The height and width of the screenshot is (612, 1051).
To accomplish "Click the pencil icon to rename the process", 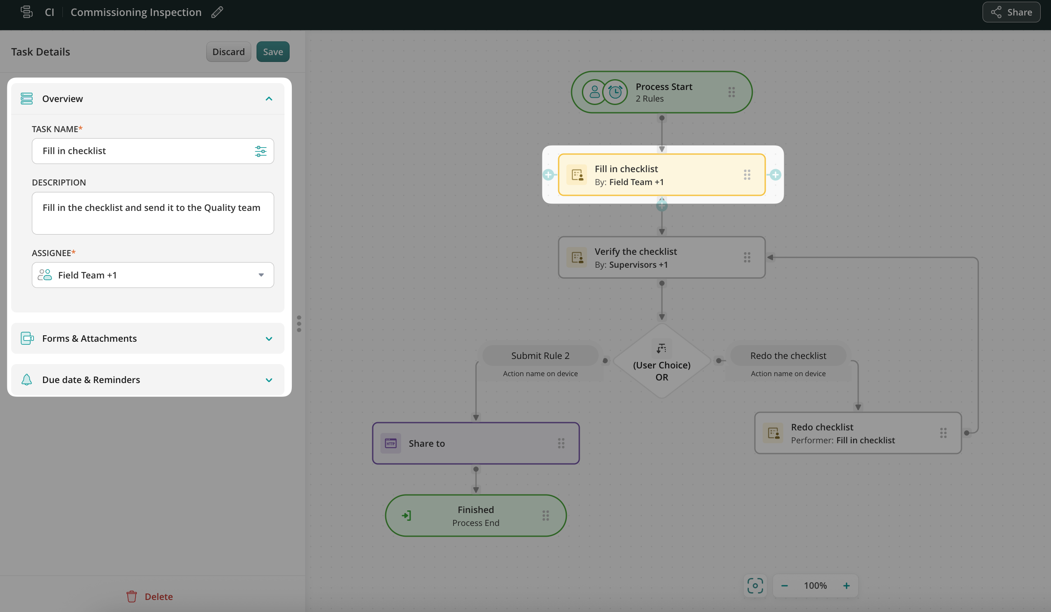I will [217, 12].
